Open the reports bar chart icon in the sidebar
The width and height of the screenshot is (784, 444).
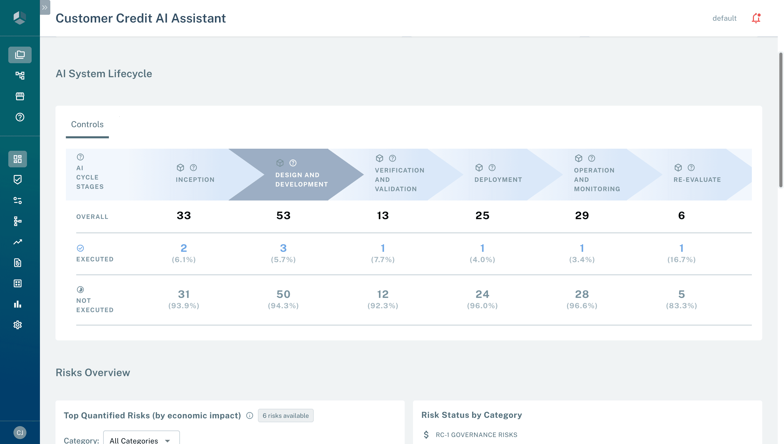click(17, 304)
